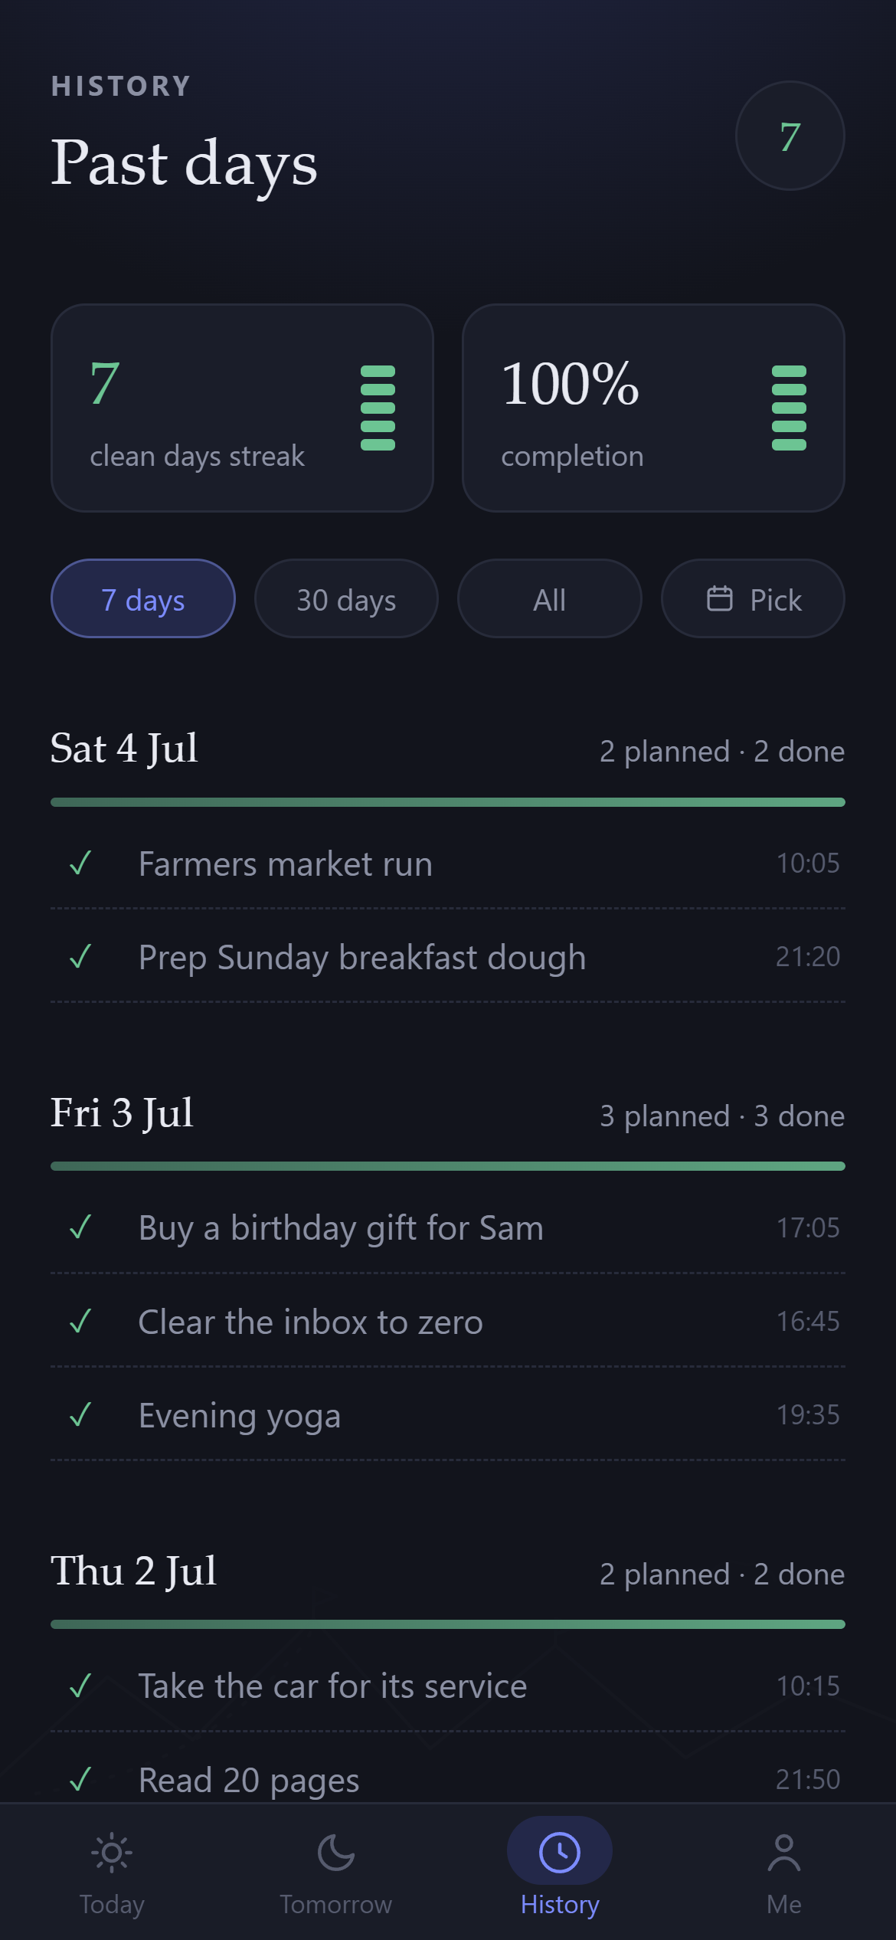This screenshot has height=1940, width=896.
Task: Uncheck Clear the inbox to zero
Action: [x=80, y=1321]
